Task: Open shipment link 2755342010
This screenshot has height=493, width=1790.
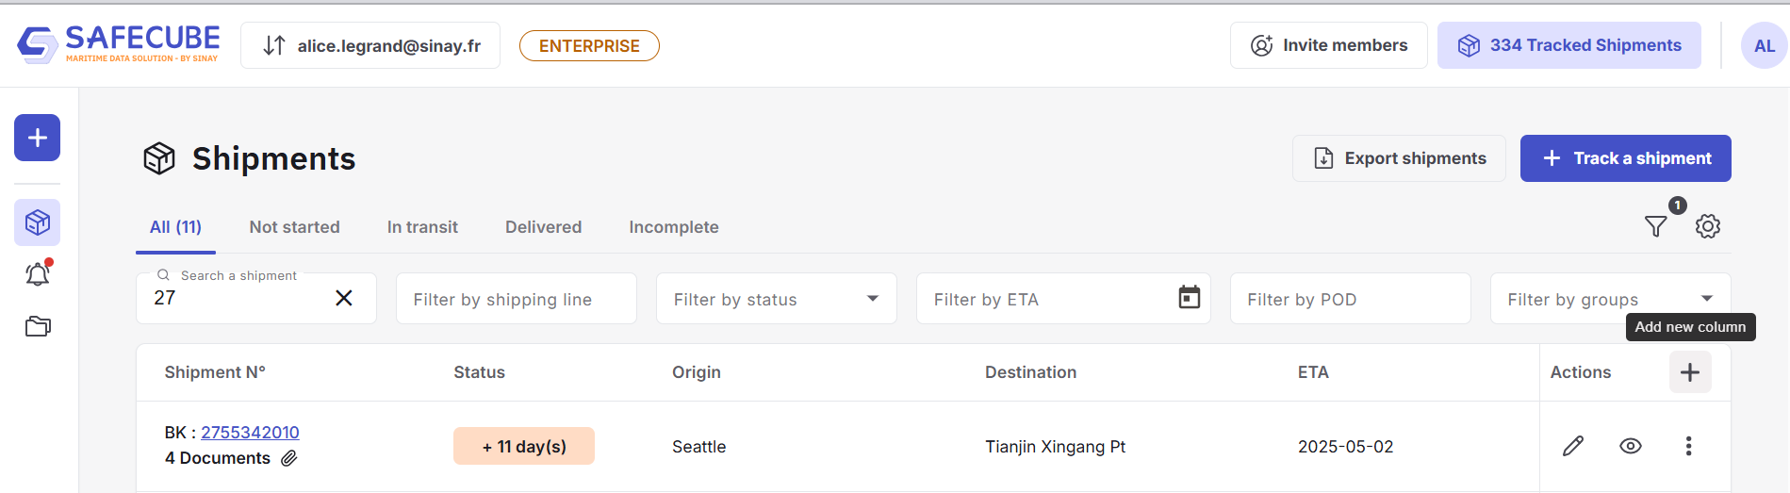Action: (250, 433)
